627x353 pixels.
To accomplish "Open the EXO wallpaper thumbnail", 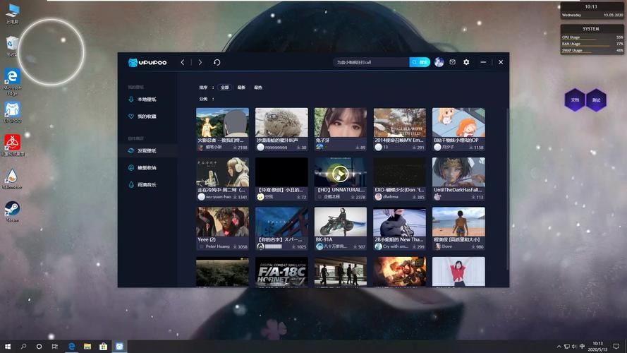I will coord(399,172).
